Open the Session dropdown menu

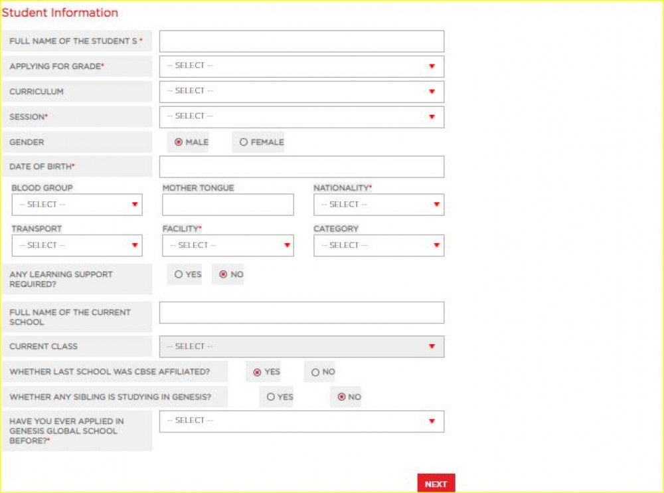pyautogui.click(x=301, y=117)
